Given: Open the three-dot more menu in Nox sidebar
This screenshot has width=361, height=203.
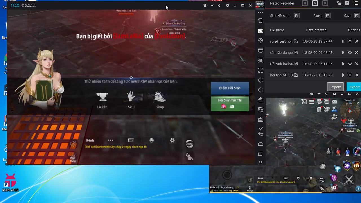Looking at the screenshot, I should pos(261,12).
